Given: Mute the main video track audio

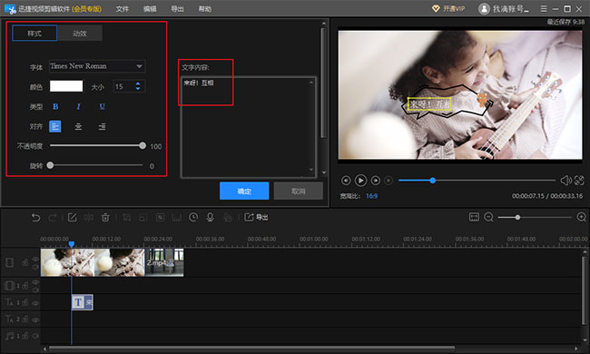Looking at the screenshot, I should pyautogui.click(x=35, y=267).
